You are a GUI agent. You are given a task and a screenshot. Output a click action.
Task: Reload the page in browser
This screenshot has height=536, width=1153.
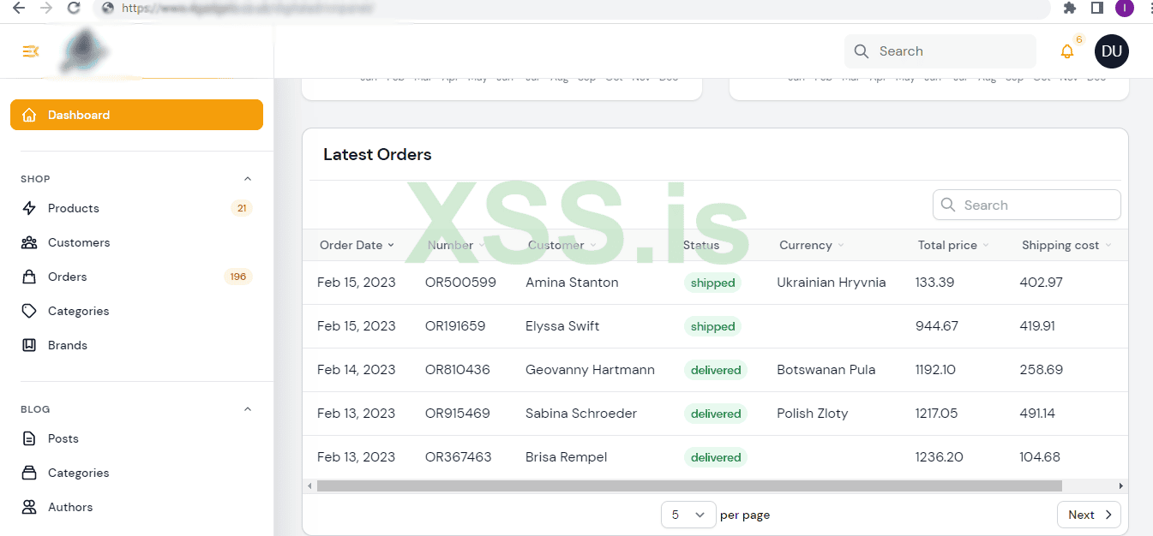click(x=74, y=8)
